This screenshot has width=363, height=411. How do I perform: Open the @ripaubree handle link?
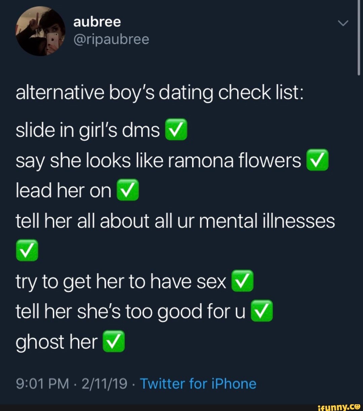(x=111, y=40)
